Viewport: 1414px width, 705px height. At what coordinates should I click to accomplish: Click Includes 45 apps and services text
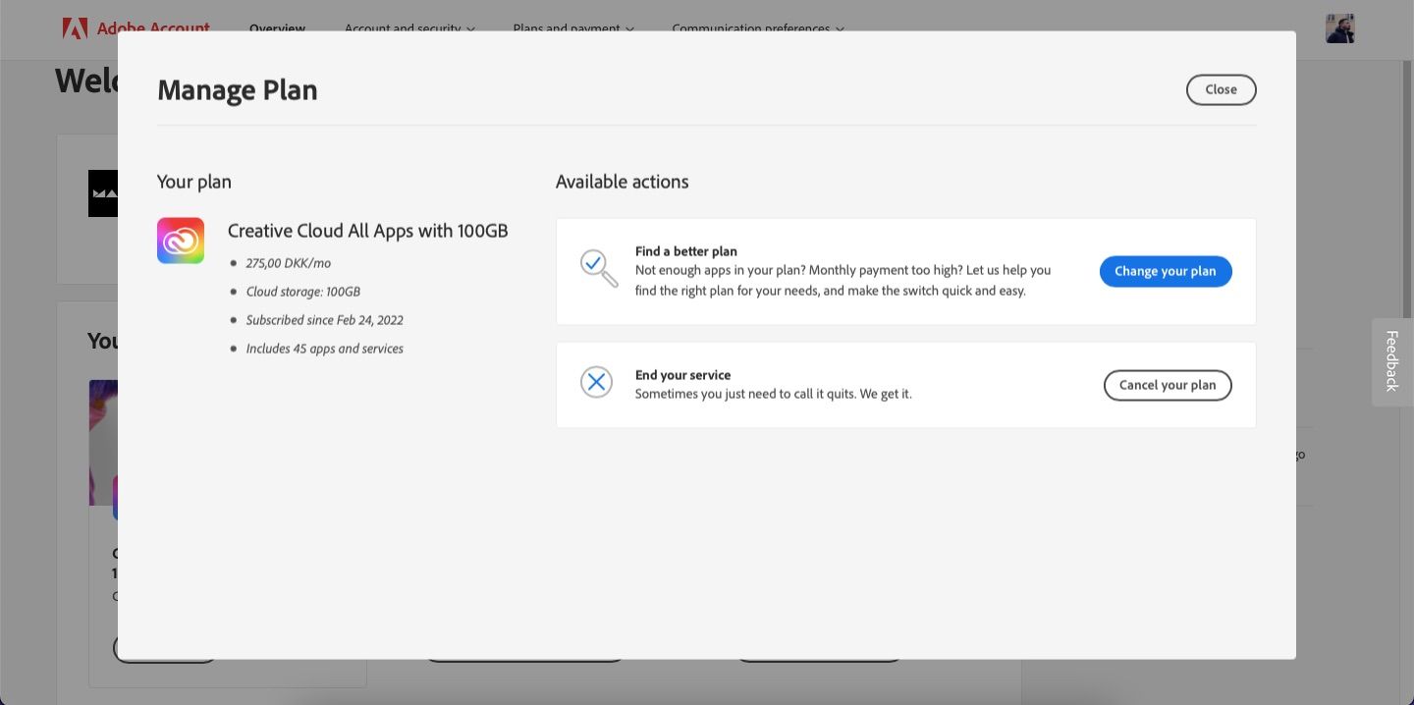325,349
